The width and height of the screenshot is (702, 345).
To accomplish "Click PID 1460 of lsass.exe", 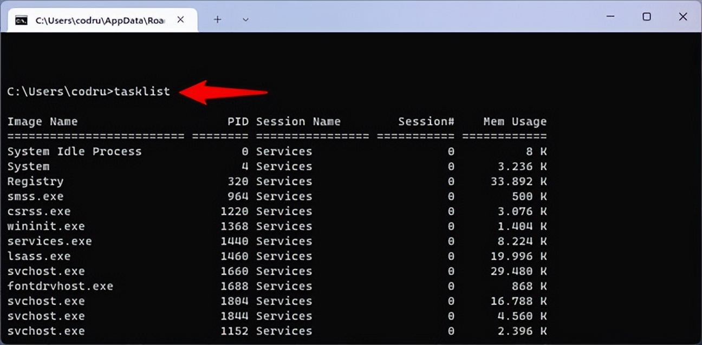I will (234, 256).
